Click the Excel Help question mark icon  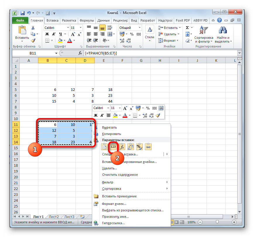[219, 20]
